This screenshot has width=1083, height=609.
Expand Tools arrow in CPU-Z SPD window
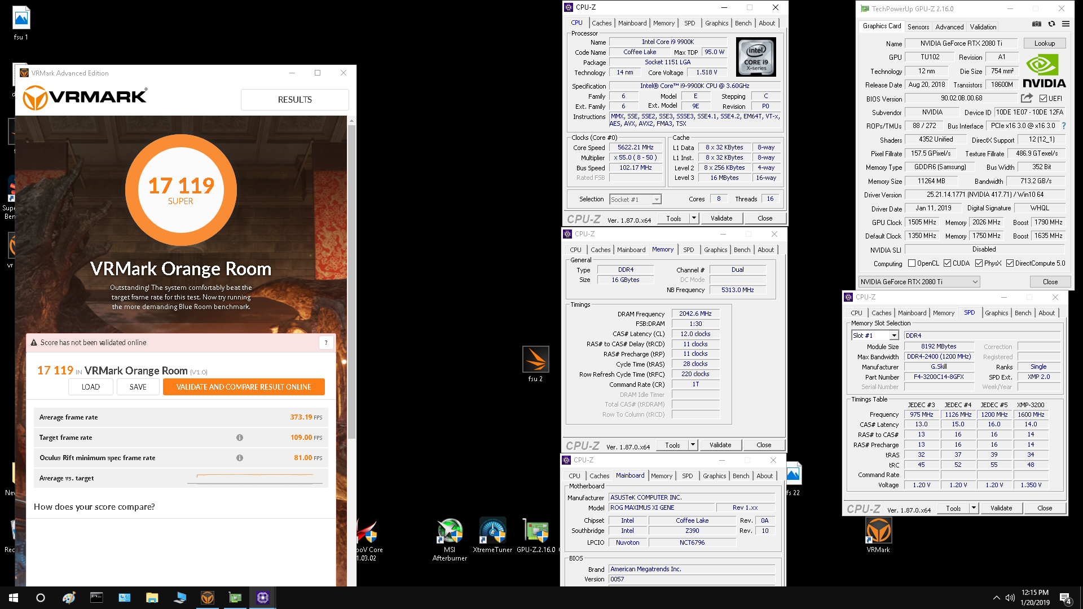(x=974, y=508)
